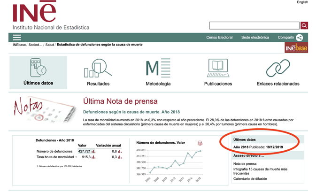Open the hamburger menu icon
The height and width of the screenshot is (193, 324).
point(17,38)
